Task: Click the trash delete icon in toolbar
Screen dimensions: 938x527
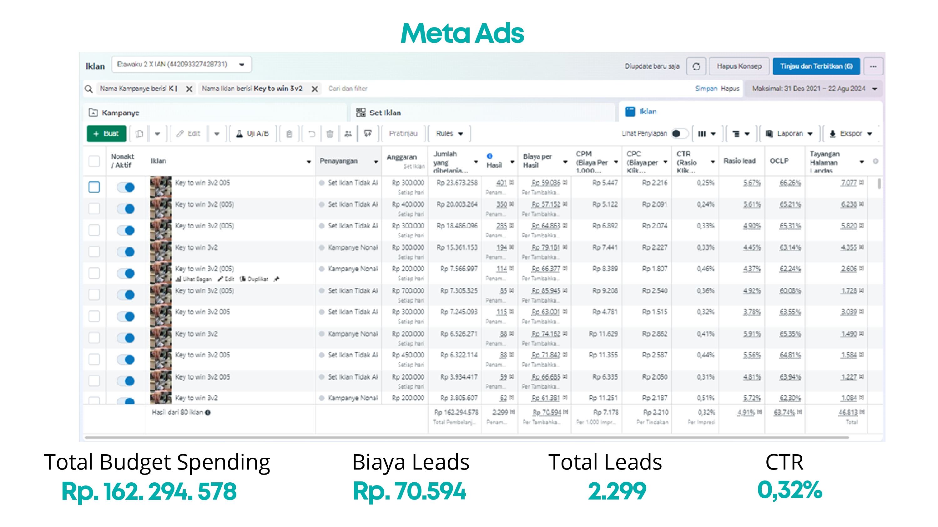Action: [330, 134]
